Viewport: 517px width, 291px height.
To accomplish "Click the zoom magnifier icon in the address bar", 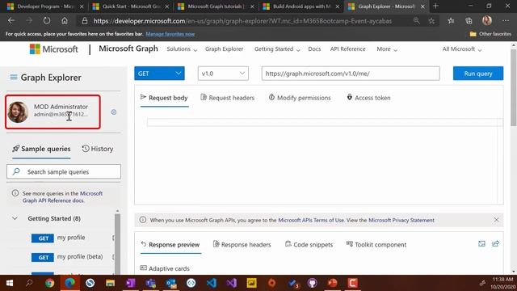I will pos(417,21).
